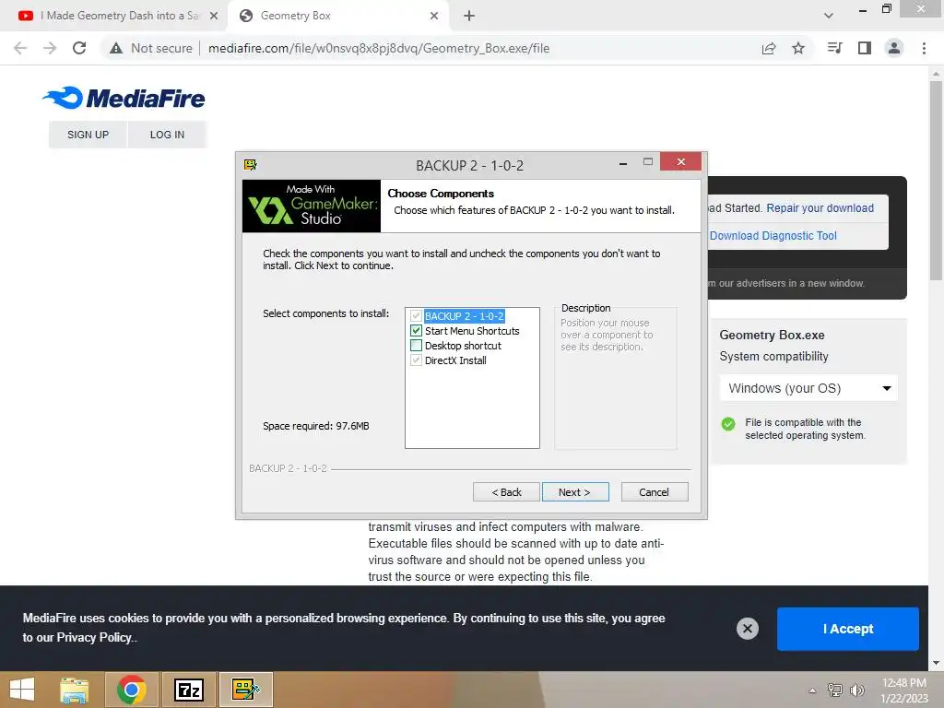Cancel the installer

click(x=655, y=492)
